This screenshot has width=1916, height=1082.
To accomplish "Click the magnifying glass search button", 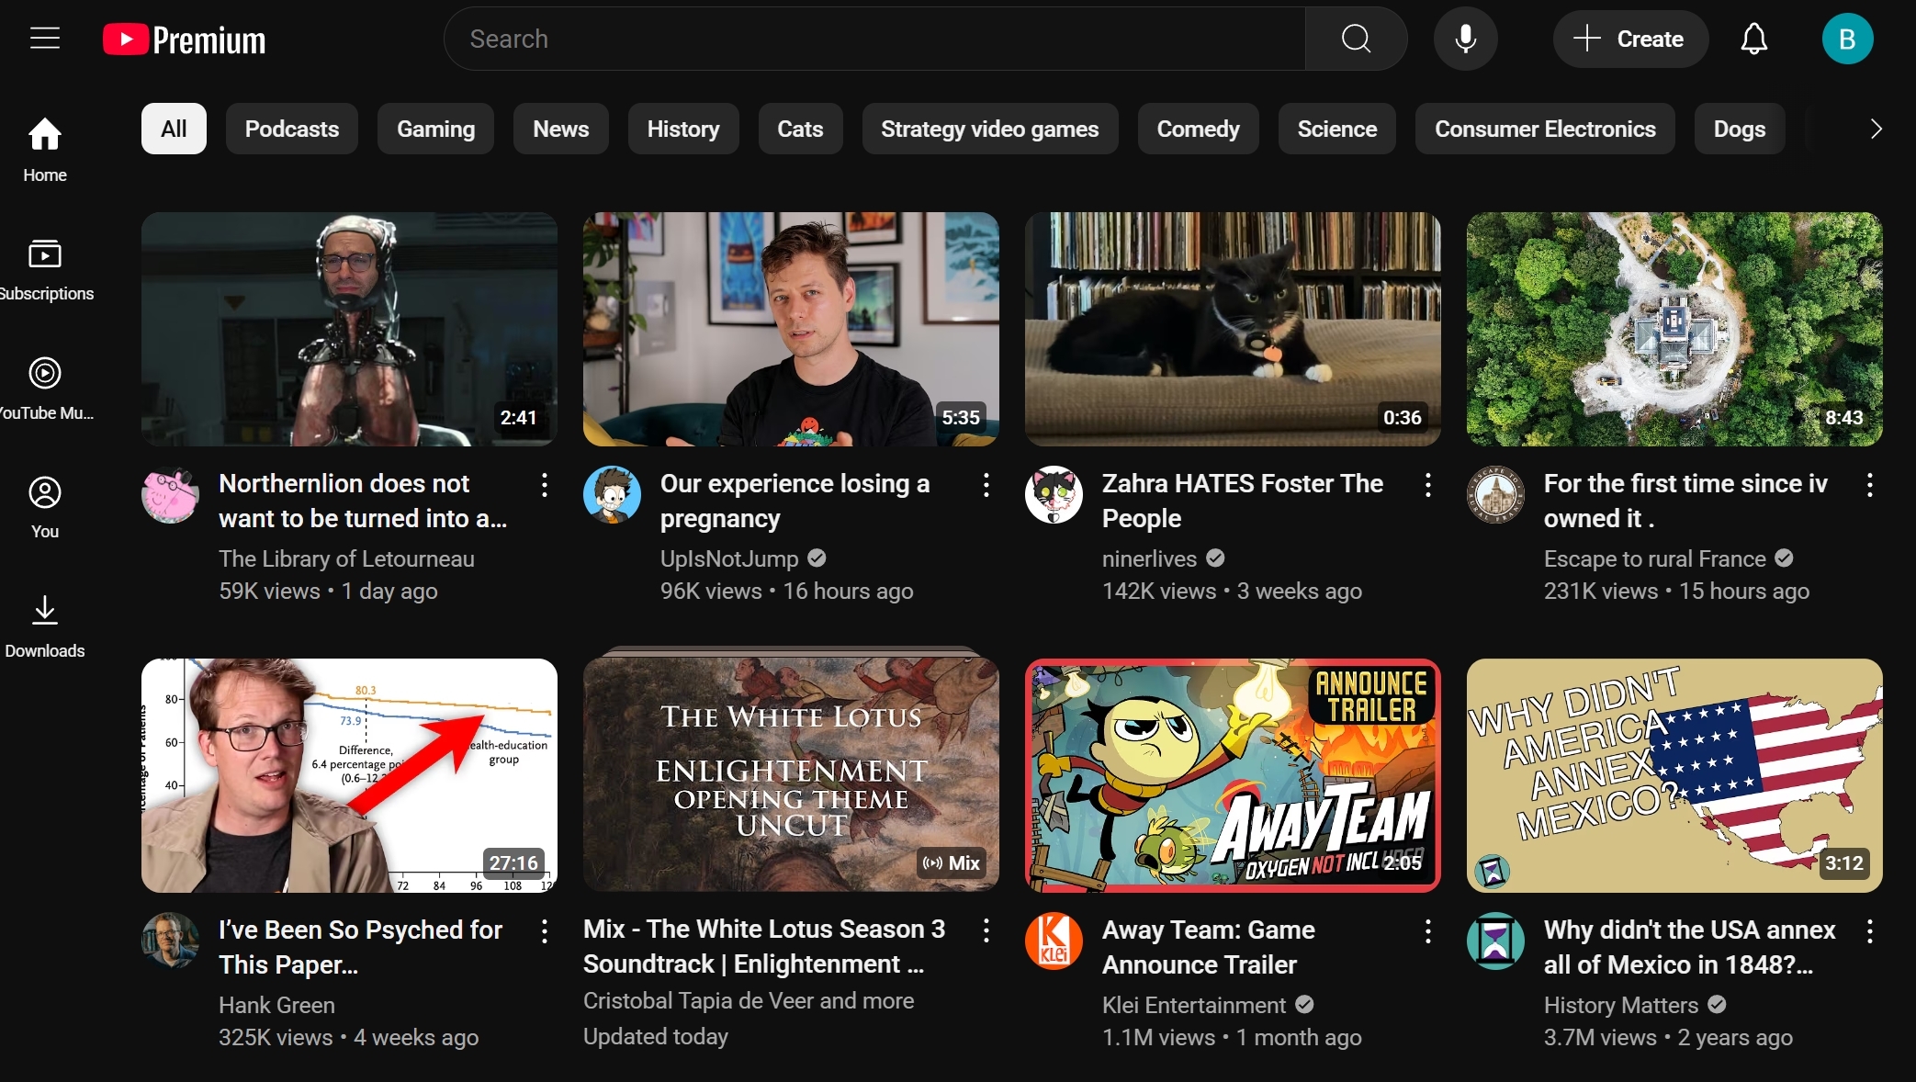I will click(1356, 39).
